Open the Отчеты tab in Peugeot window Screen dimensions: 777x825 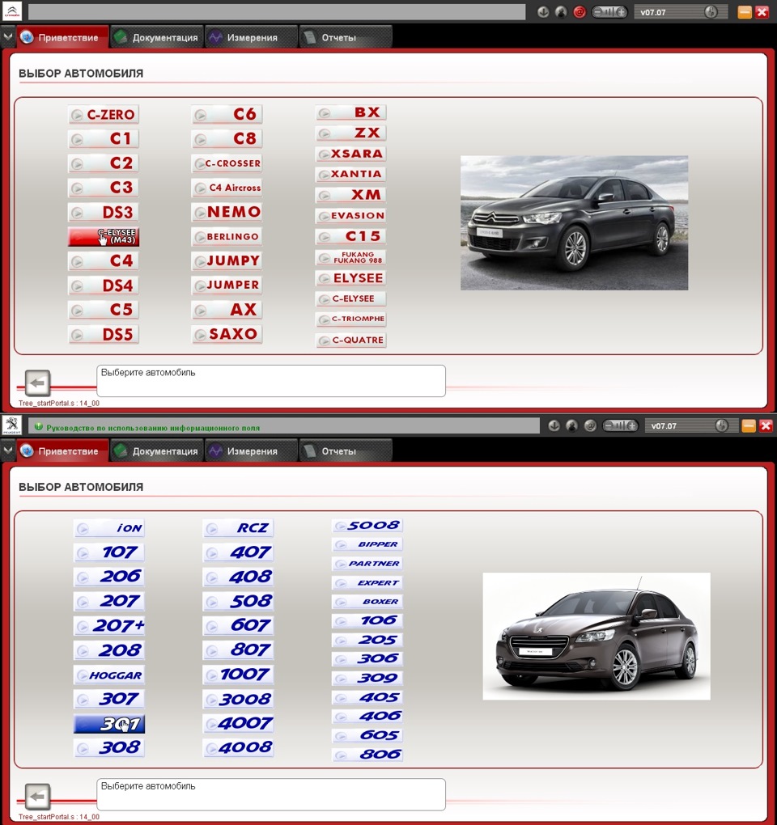coord(346,451)
